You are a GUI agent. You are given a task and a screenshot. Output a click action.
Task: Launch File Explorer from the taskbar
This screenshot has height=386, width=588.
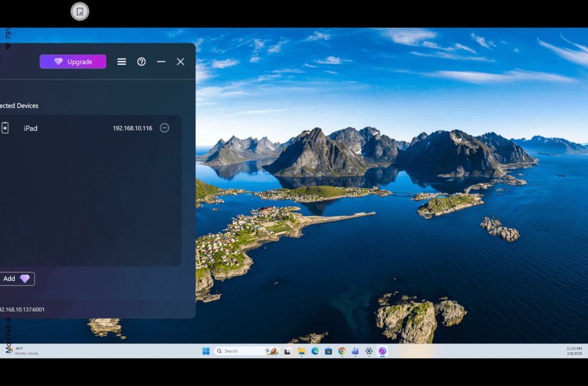301,351
